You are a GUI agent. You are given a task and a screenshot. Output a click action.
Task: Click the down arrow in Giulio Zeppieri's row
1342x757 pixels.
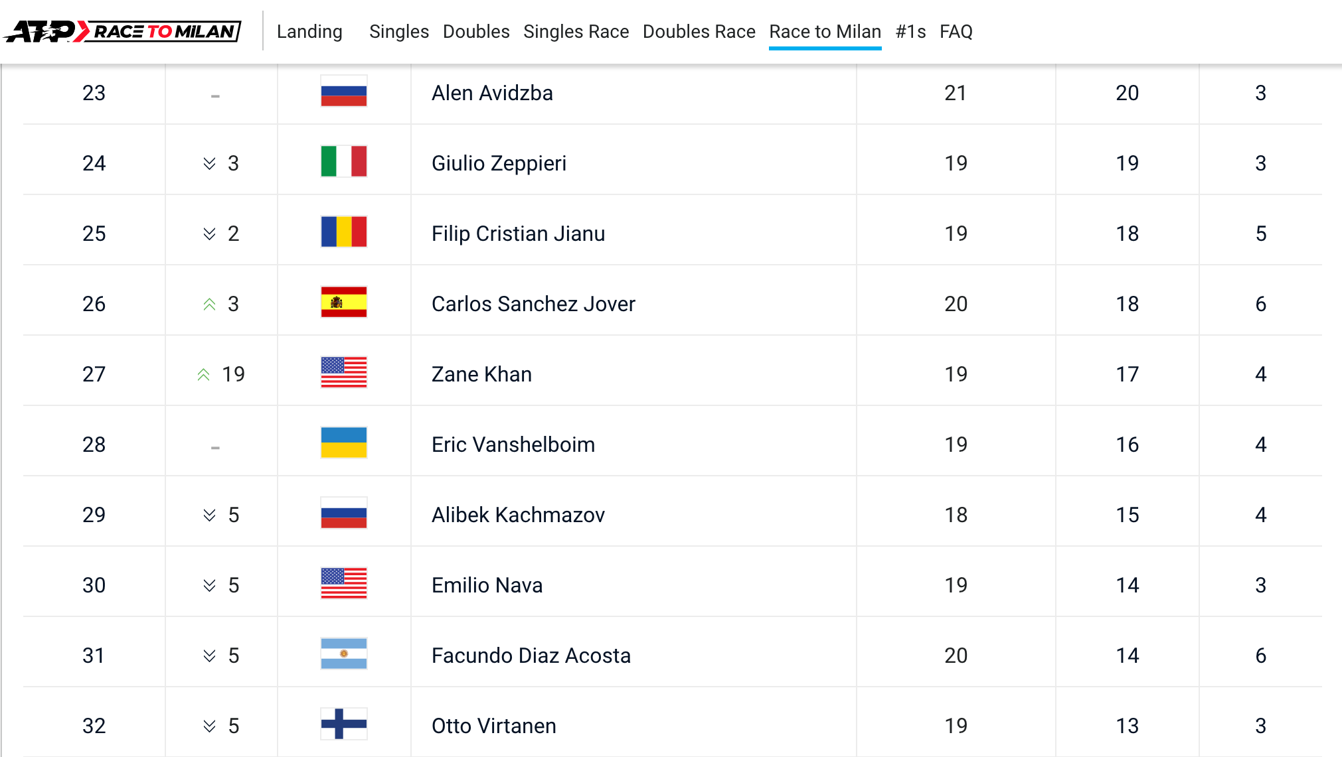209,164
